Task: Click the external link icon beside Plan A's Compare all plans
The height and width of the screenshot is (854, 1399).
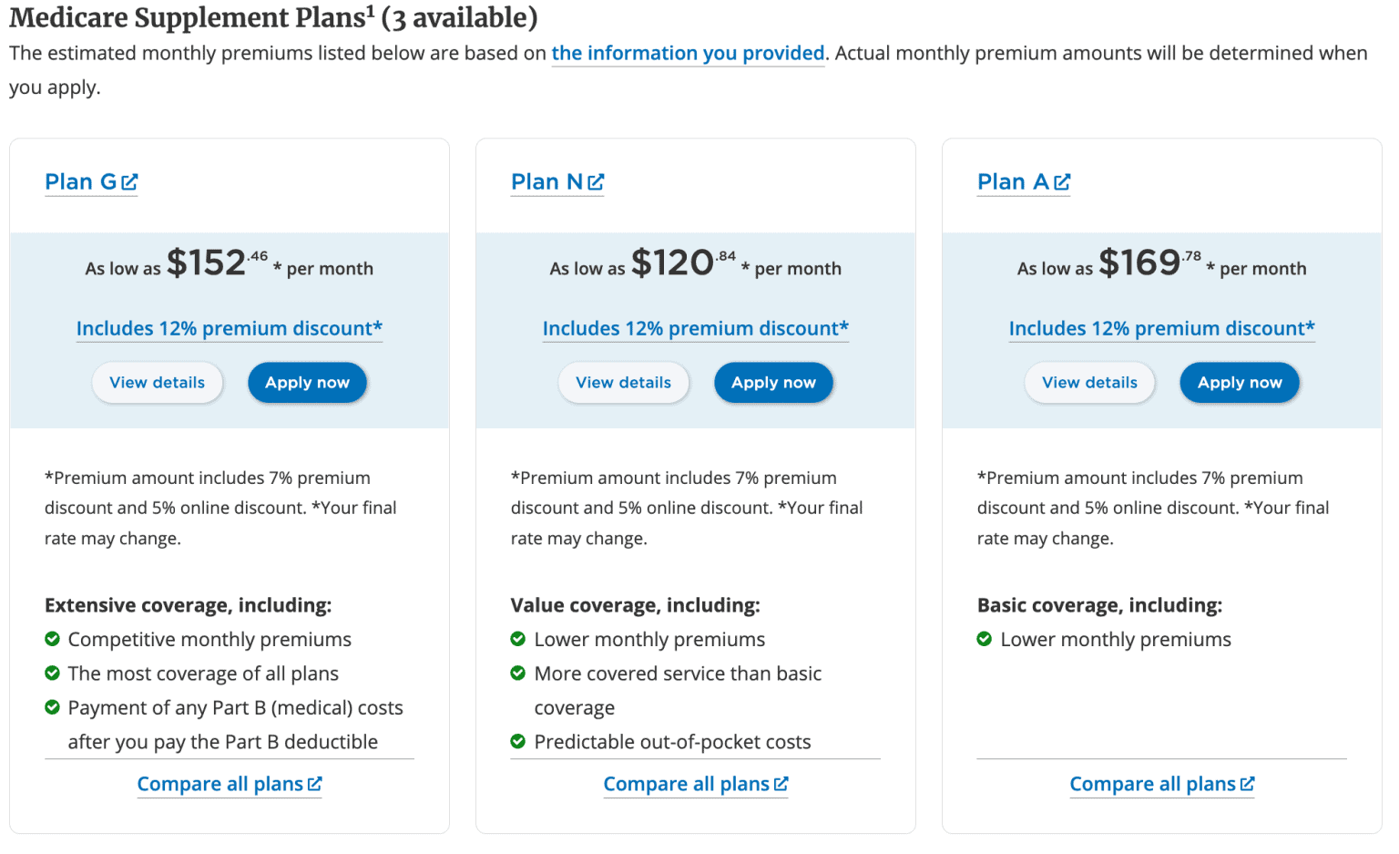Action: 1248,783
